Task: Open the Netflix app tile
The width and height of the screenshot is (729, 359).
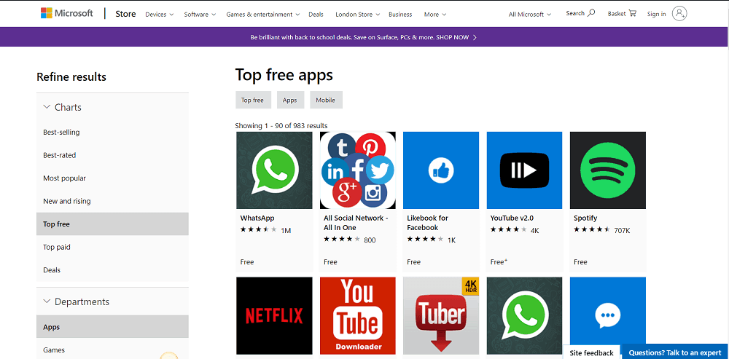Action: pos(274,316)
